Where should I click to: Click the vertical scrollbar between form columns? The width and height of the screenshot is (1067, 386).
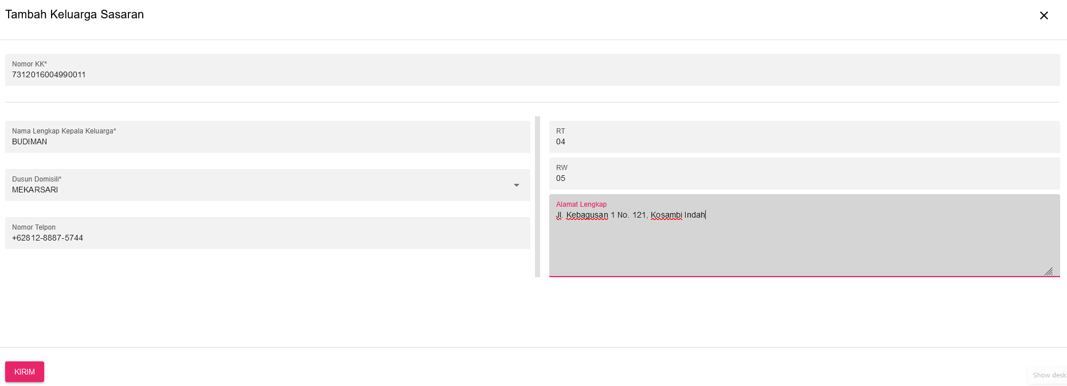(x=537, y=196)
